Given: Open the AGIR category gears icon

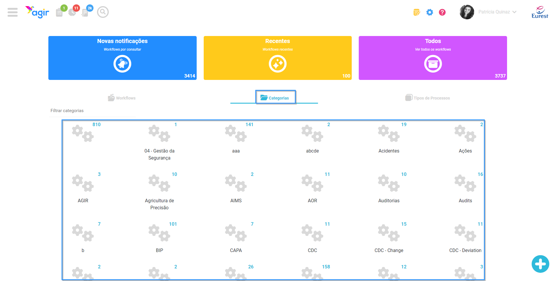Looking at the screenshot, I should click(x=83, y=183).
